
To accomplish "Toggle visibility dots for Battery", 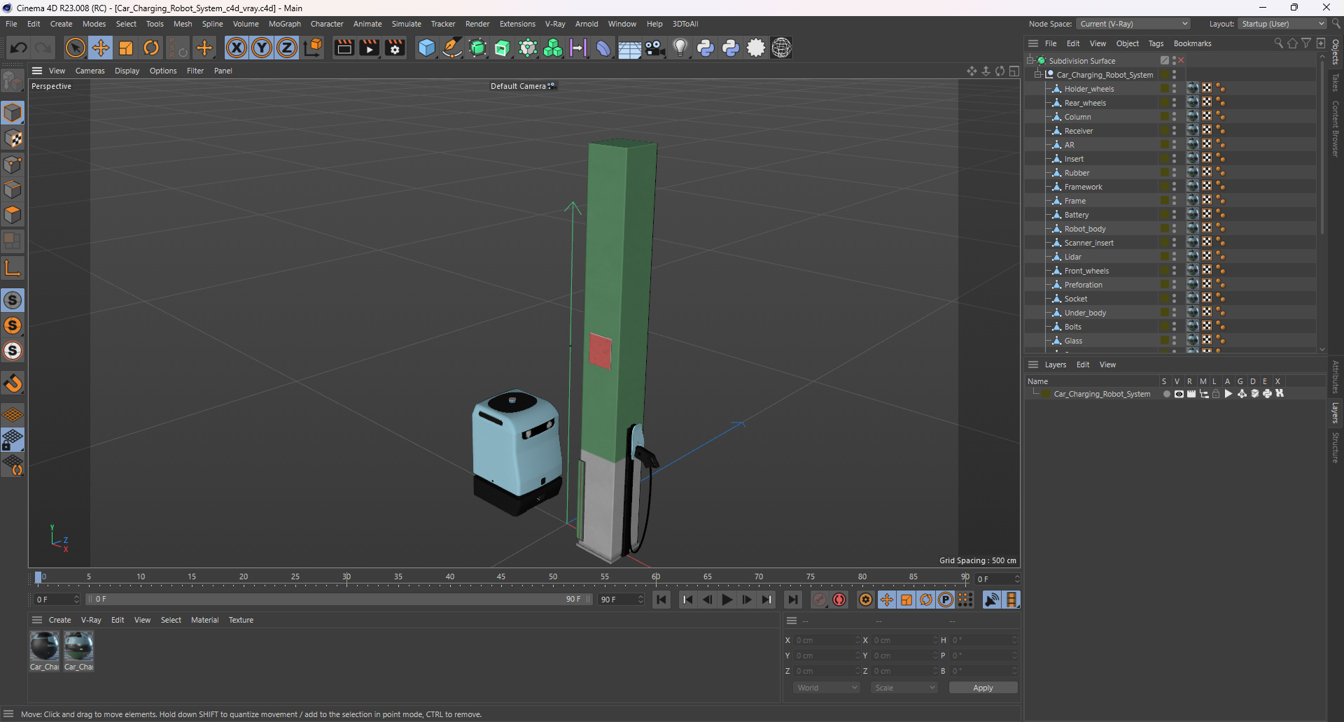I will pyautogui.click(x=1175, y=215).
